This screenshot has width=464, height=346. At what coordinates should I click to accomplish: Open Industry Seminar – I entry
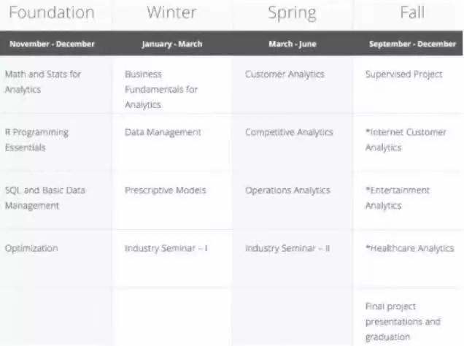pos(166,248)
